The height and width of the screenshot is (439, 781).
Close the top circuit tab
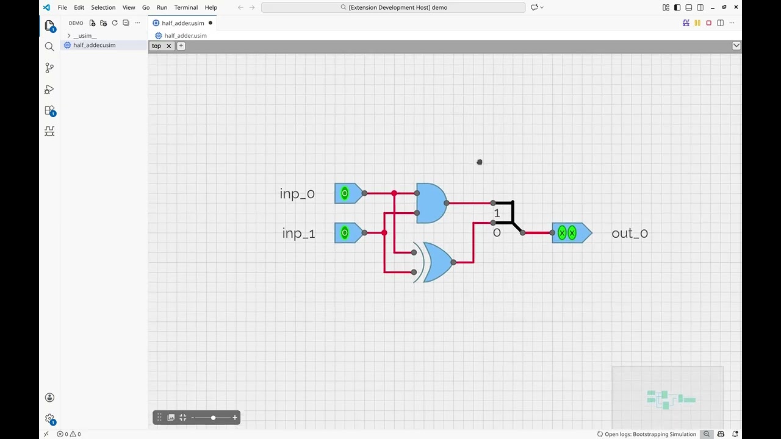(x=169, y=46)
